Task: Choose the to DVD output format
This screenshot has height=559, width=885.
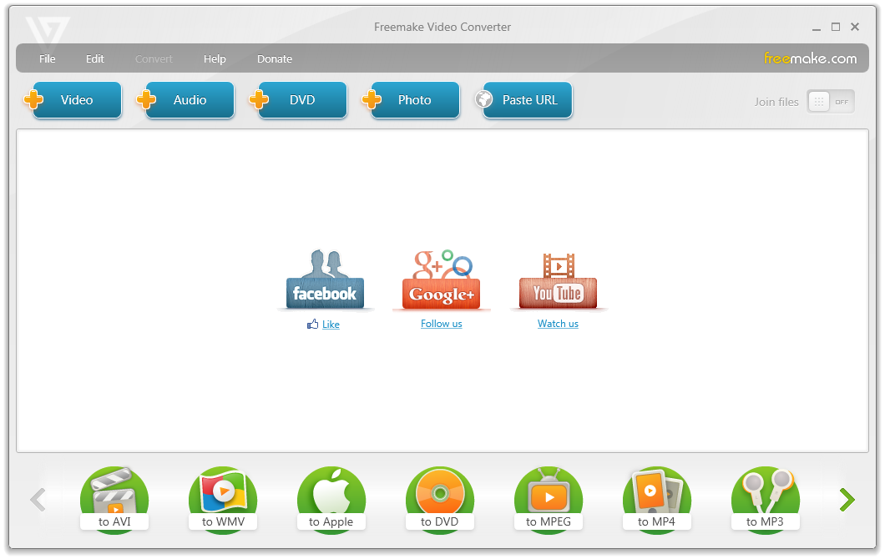Action: click(440, 500)
